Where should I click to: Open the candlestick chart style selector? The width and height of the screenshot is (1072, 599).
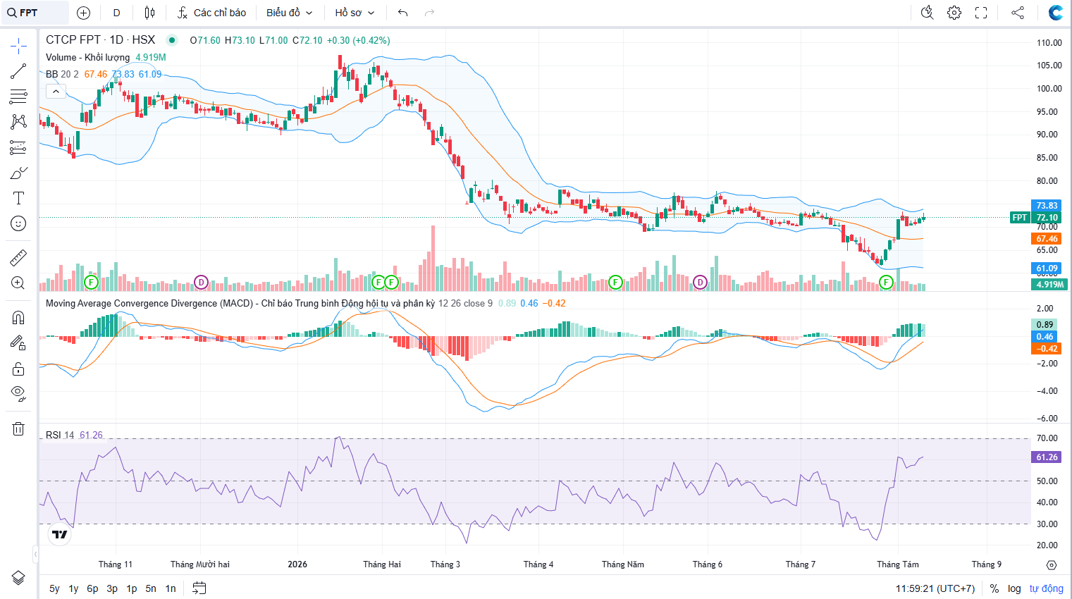[149, 13]
